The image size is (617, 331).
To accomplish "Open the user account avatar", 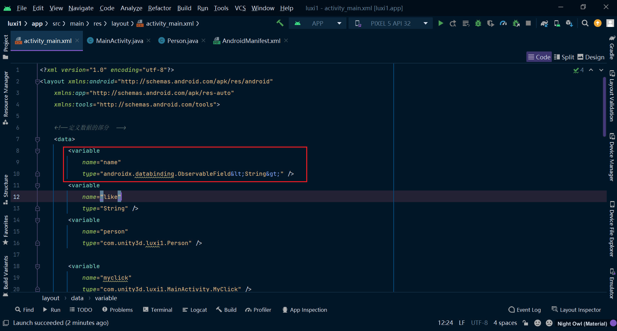I will tap(610, 23).
